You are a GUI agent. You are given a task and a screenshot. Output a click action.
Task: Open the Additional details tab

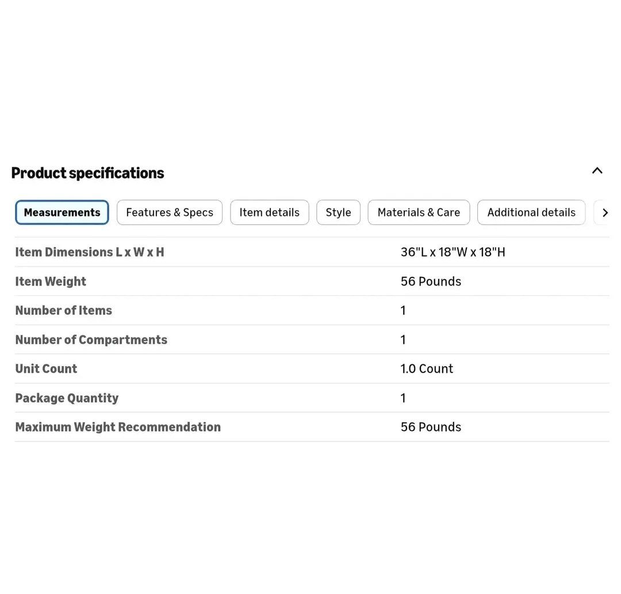pyautogui.click(x=531, y=212)
